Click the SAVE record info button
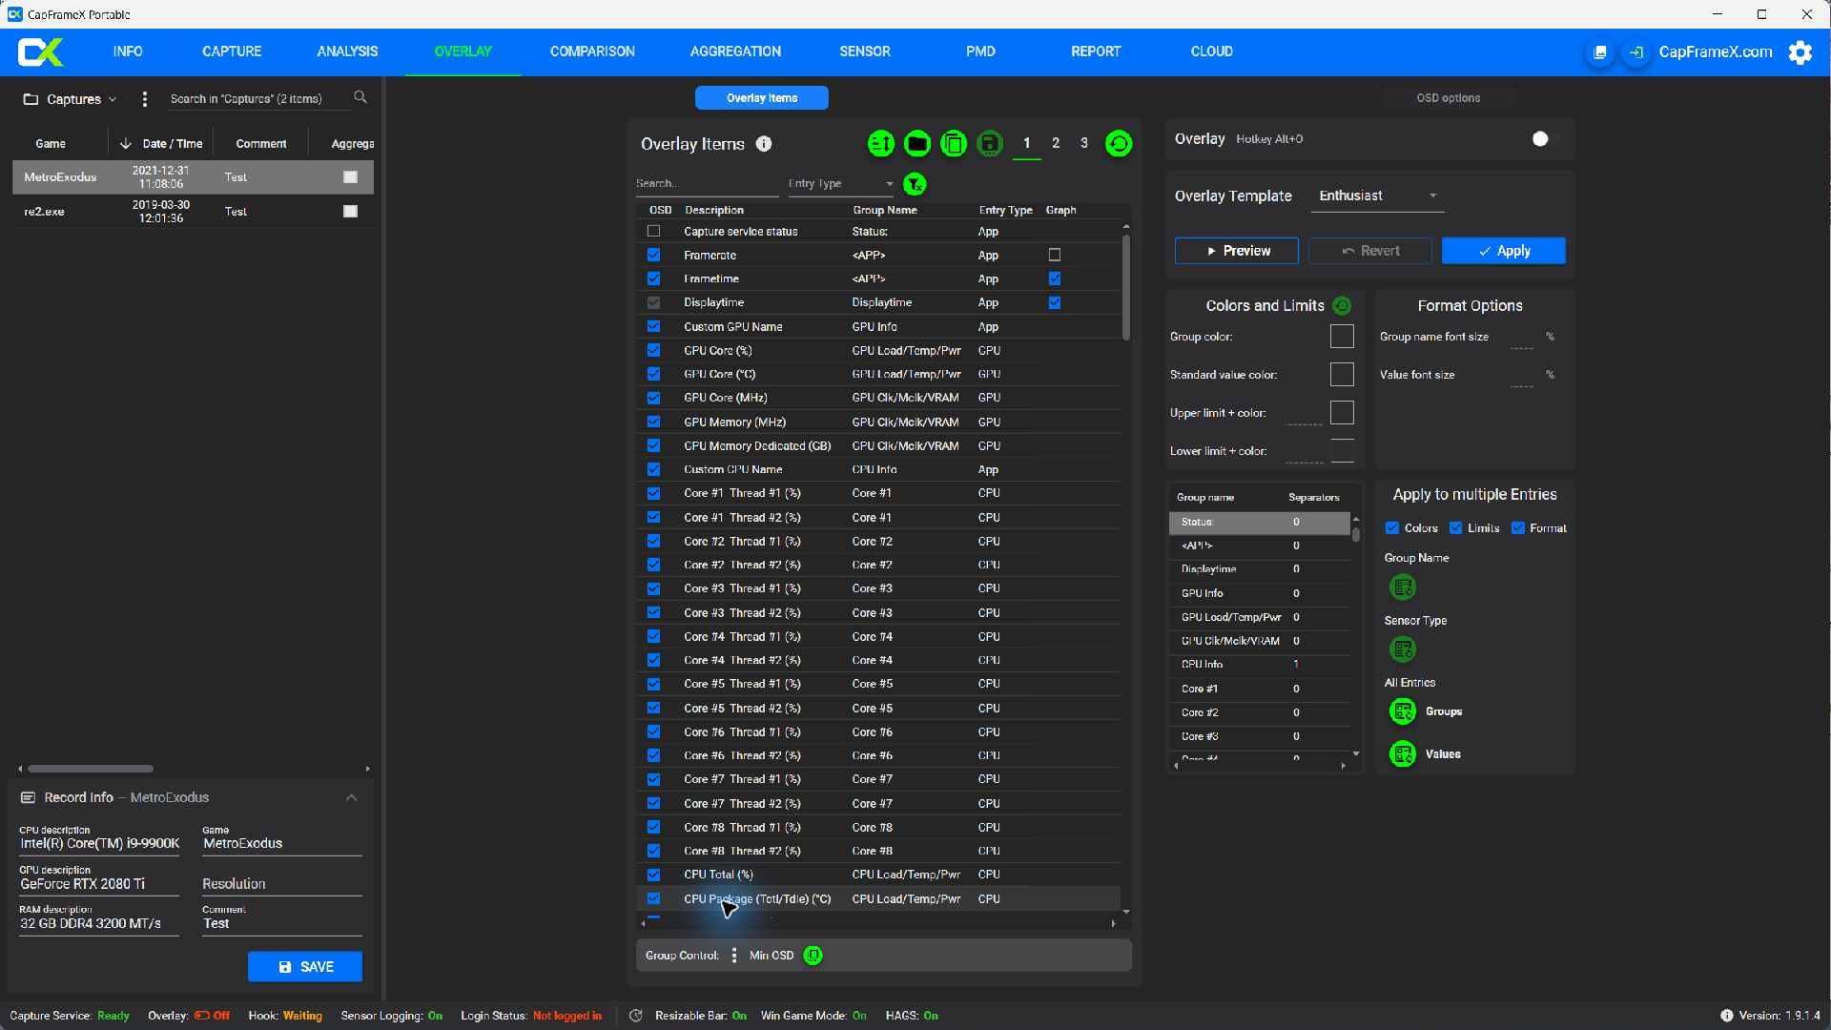The image size is (1831, 1030). (x=305, y=967)
